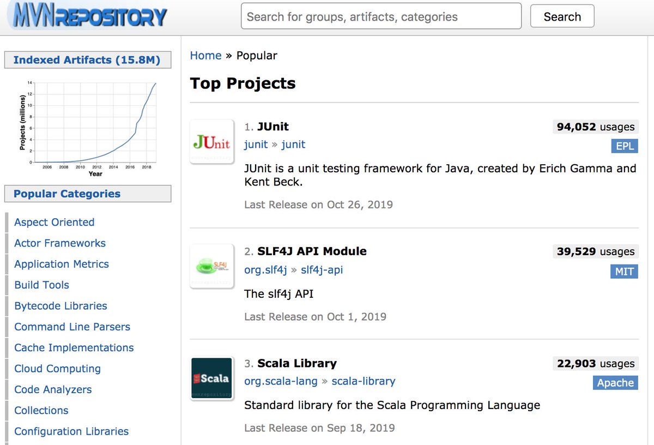Click the Apache license badge

point(615,383)
